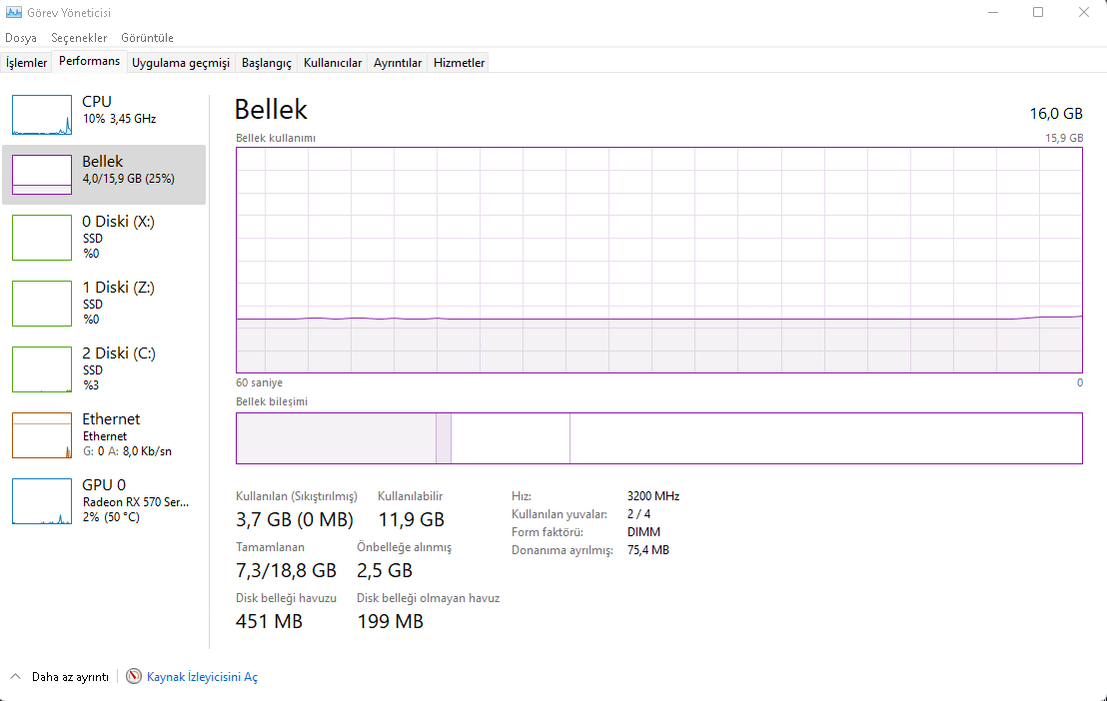This screenshot has width=1107, height=701.
Task: Click the GPU 0 mini graph thumbnail
Action: click(x=42, y=501)
